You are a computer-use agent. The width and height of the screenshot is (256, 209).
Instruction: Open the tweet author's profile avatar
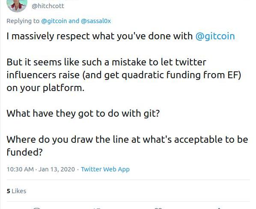tap(17, 5)
